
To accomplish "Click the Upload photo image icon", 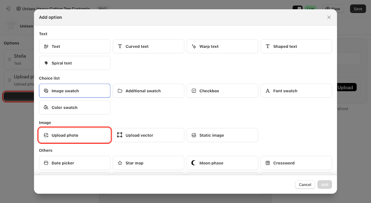I will click(46, 135).
